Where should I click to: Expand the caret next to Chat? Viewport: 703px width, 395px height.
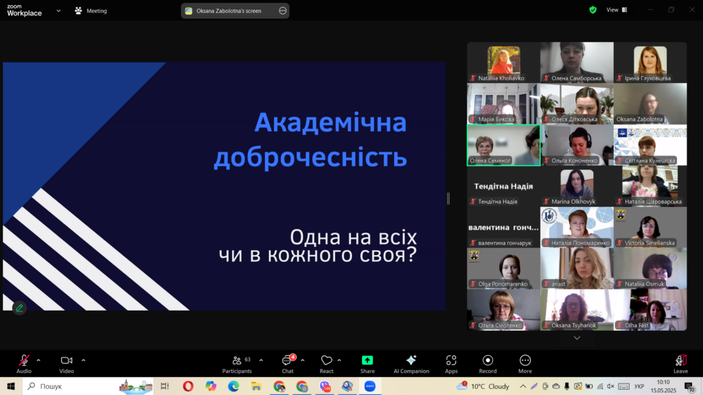click(x=303, y=360)
